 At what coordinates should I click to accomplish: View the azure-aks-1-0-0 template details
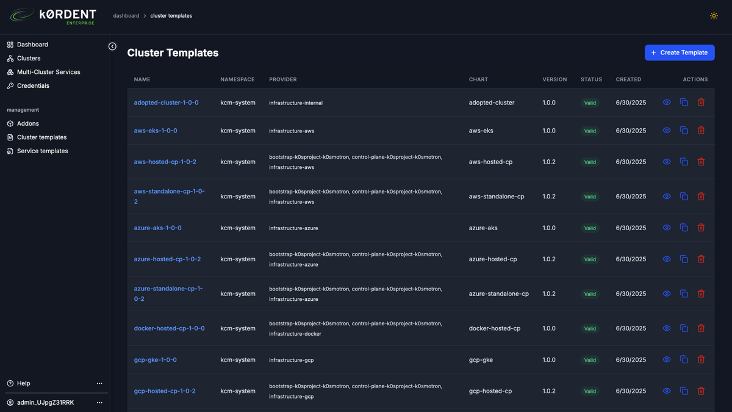pos(667,228)
